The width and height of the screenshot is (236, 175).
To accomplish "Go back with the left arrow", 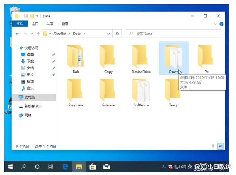I will point(17,34).
